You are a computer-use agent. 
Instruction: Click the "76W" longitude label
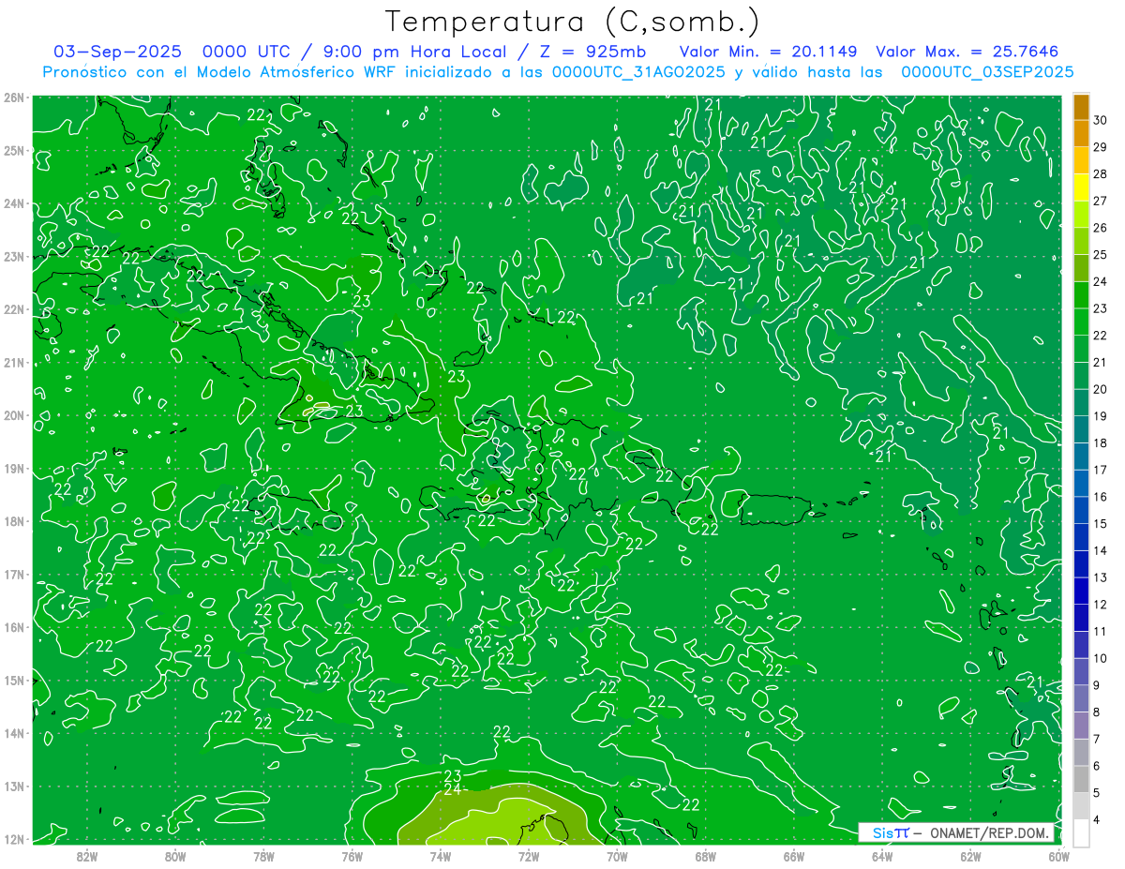pyautogui.click(x=352, y=856)
